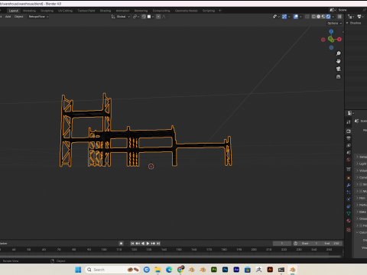Open the Output properties tab

[349, 138]
